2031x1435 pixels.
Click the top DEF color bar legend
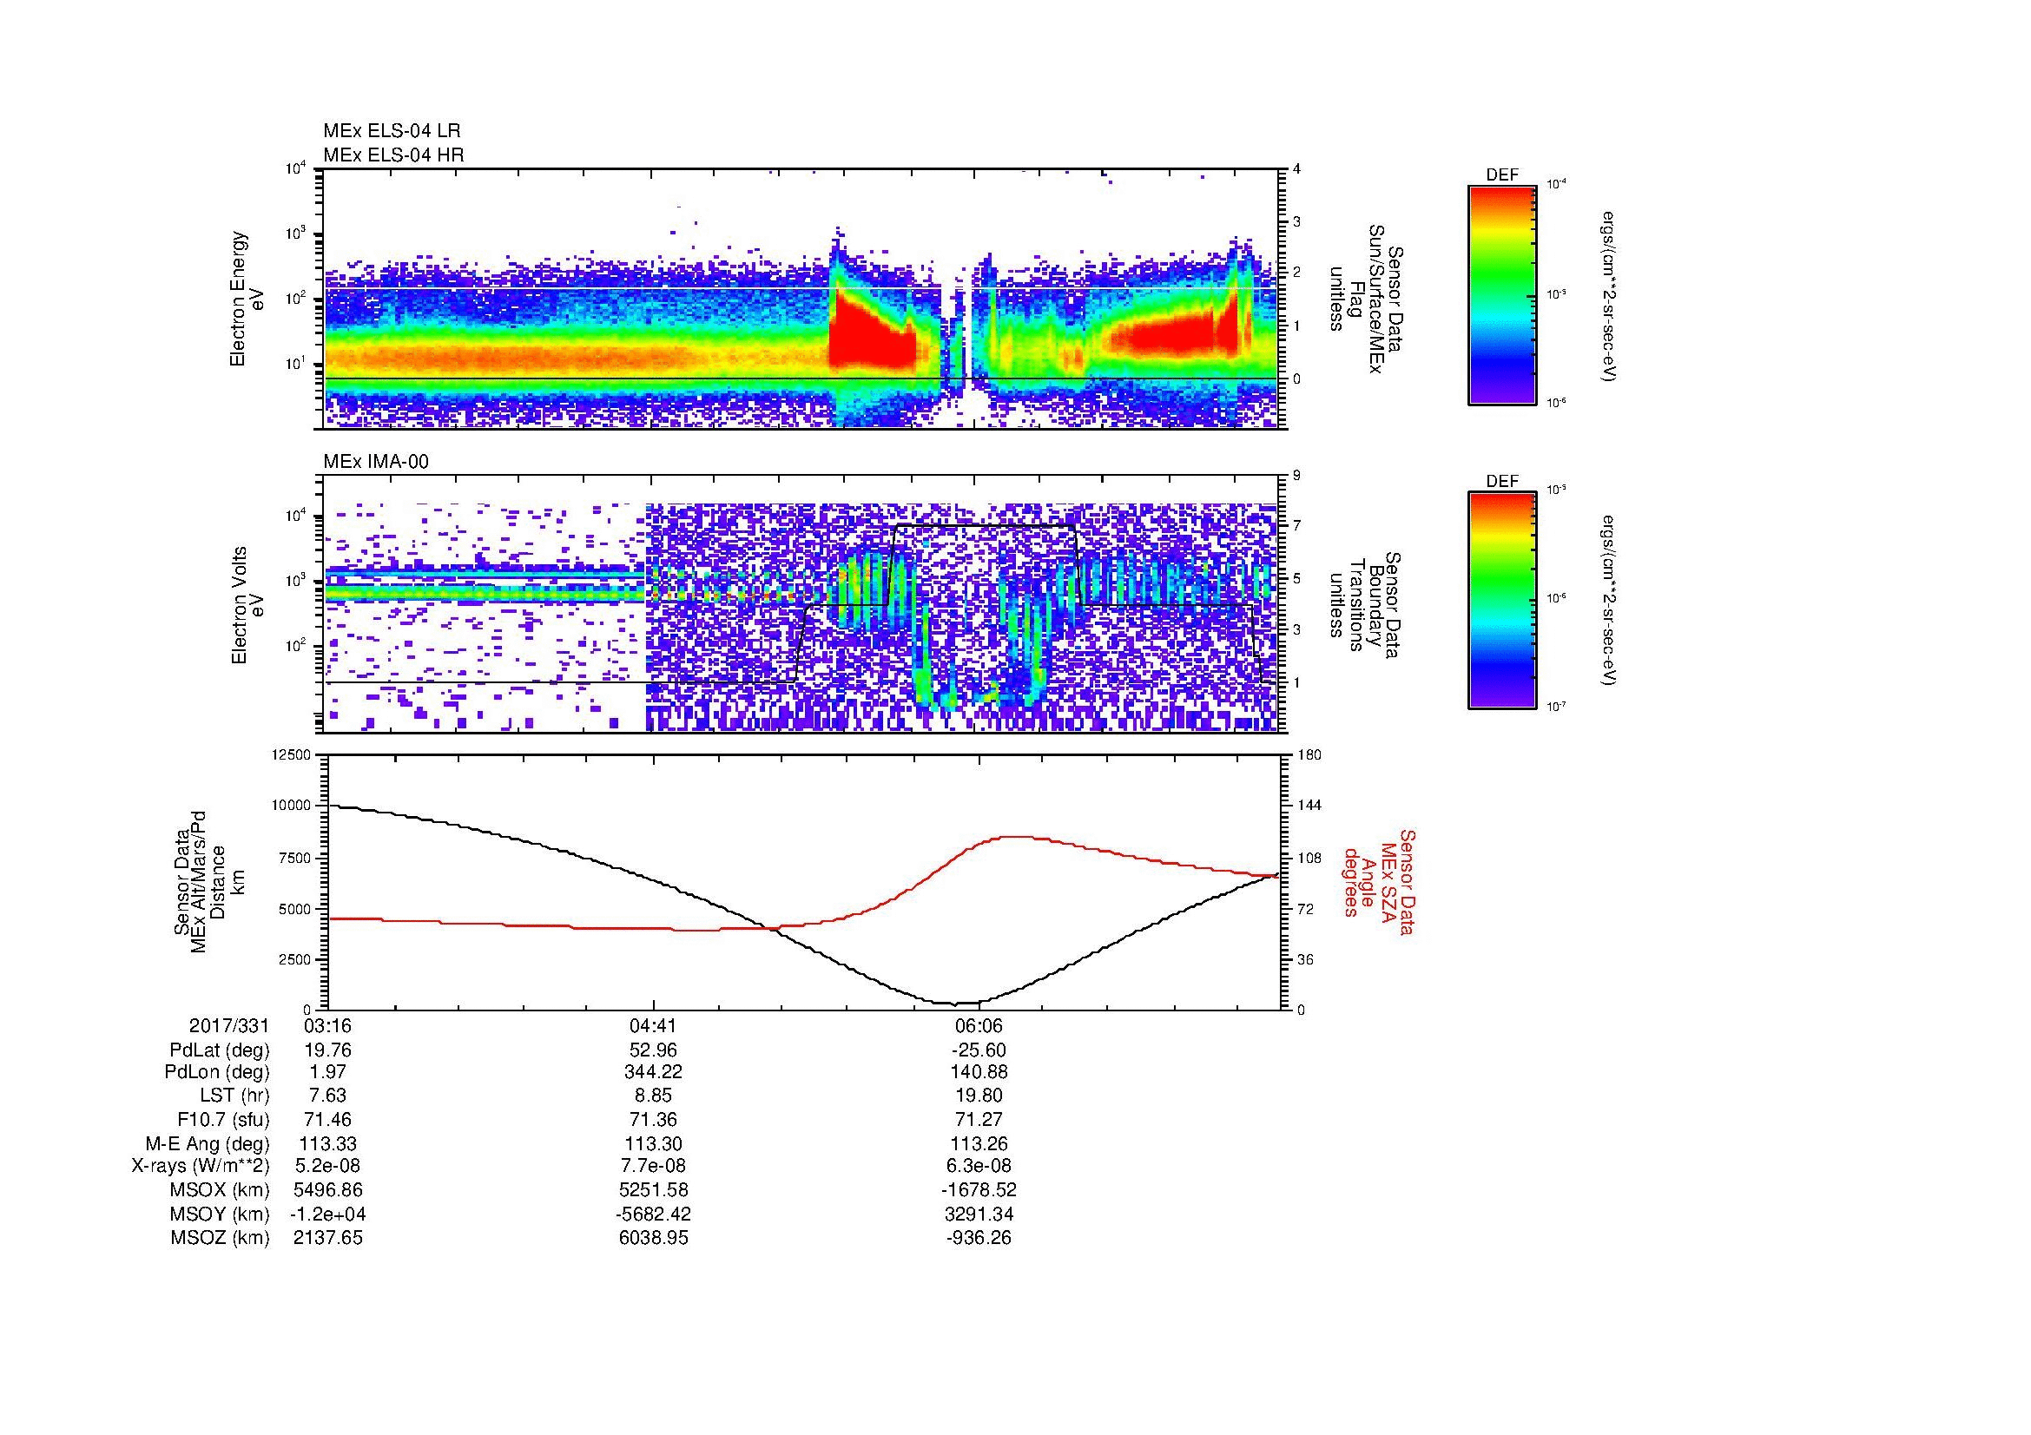pos(1501,294)
